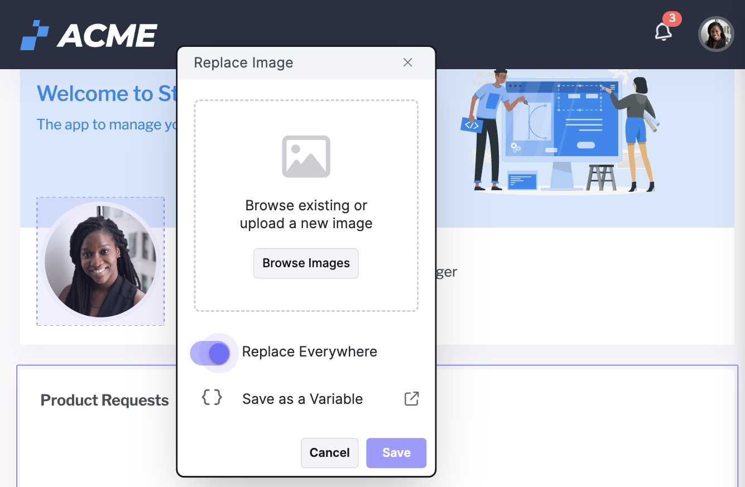Click the image placeholder icon
Image resolution: width=745 pixels, height=487 pixels.
(306, 156)
